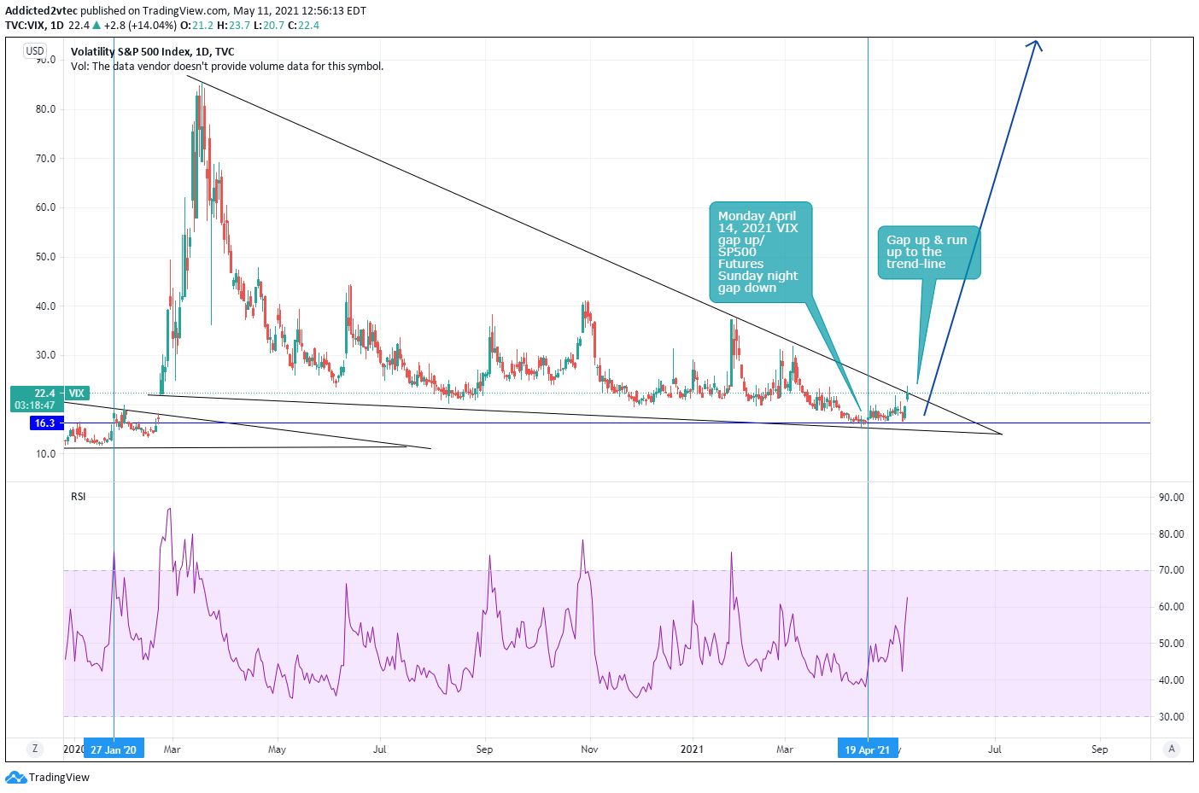This screenshot has width=1199, height=793.
Task: Click the Monday April 14, 2021 callout
Action: pyautogui.click(x=760, y=252)
